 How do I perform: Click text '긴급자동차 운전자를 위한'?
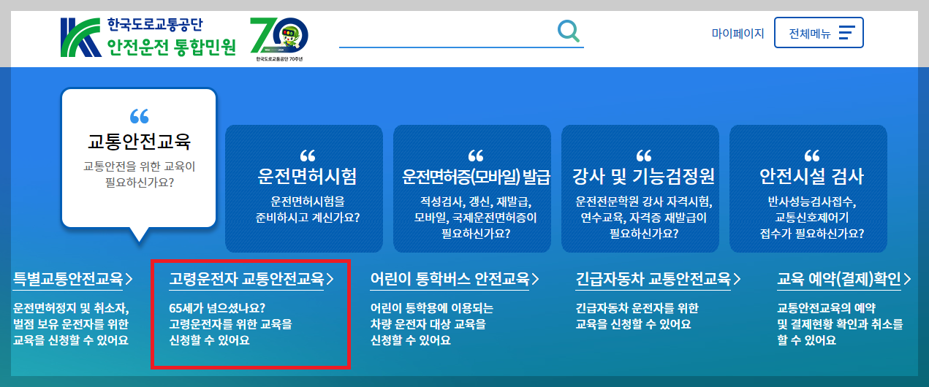pyautogui.click(x=637, y=307)
